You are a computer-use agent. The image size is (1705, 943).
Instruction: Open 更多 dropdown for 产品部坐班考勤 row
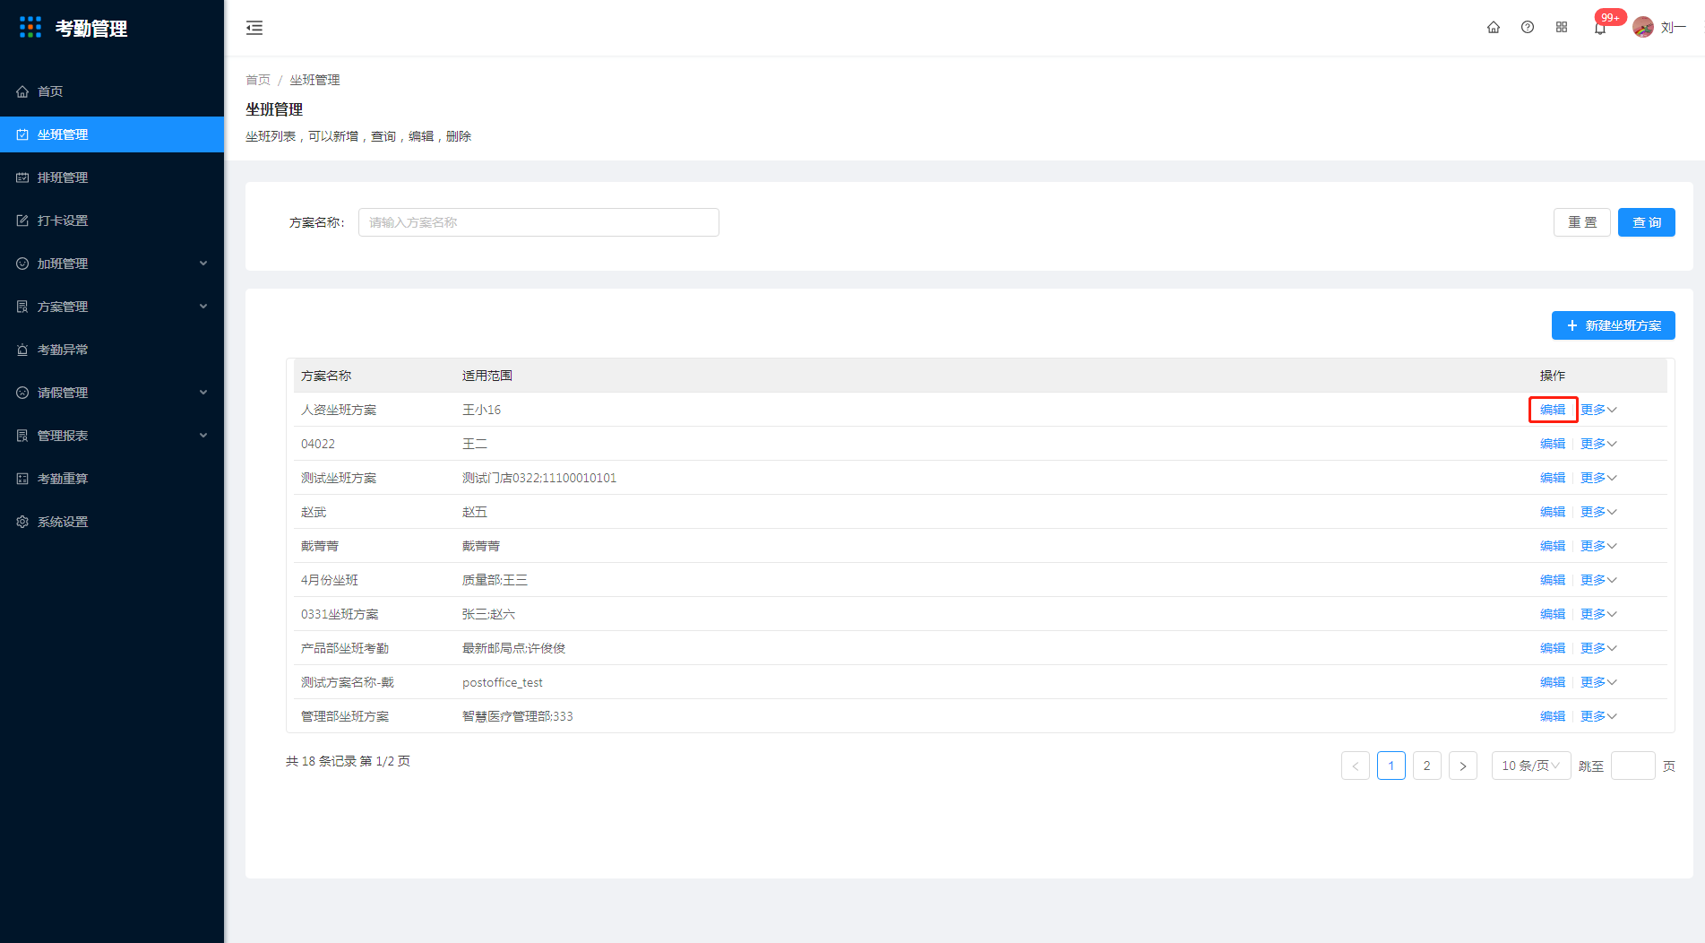[1598, 648]
